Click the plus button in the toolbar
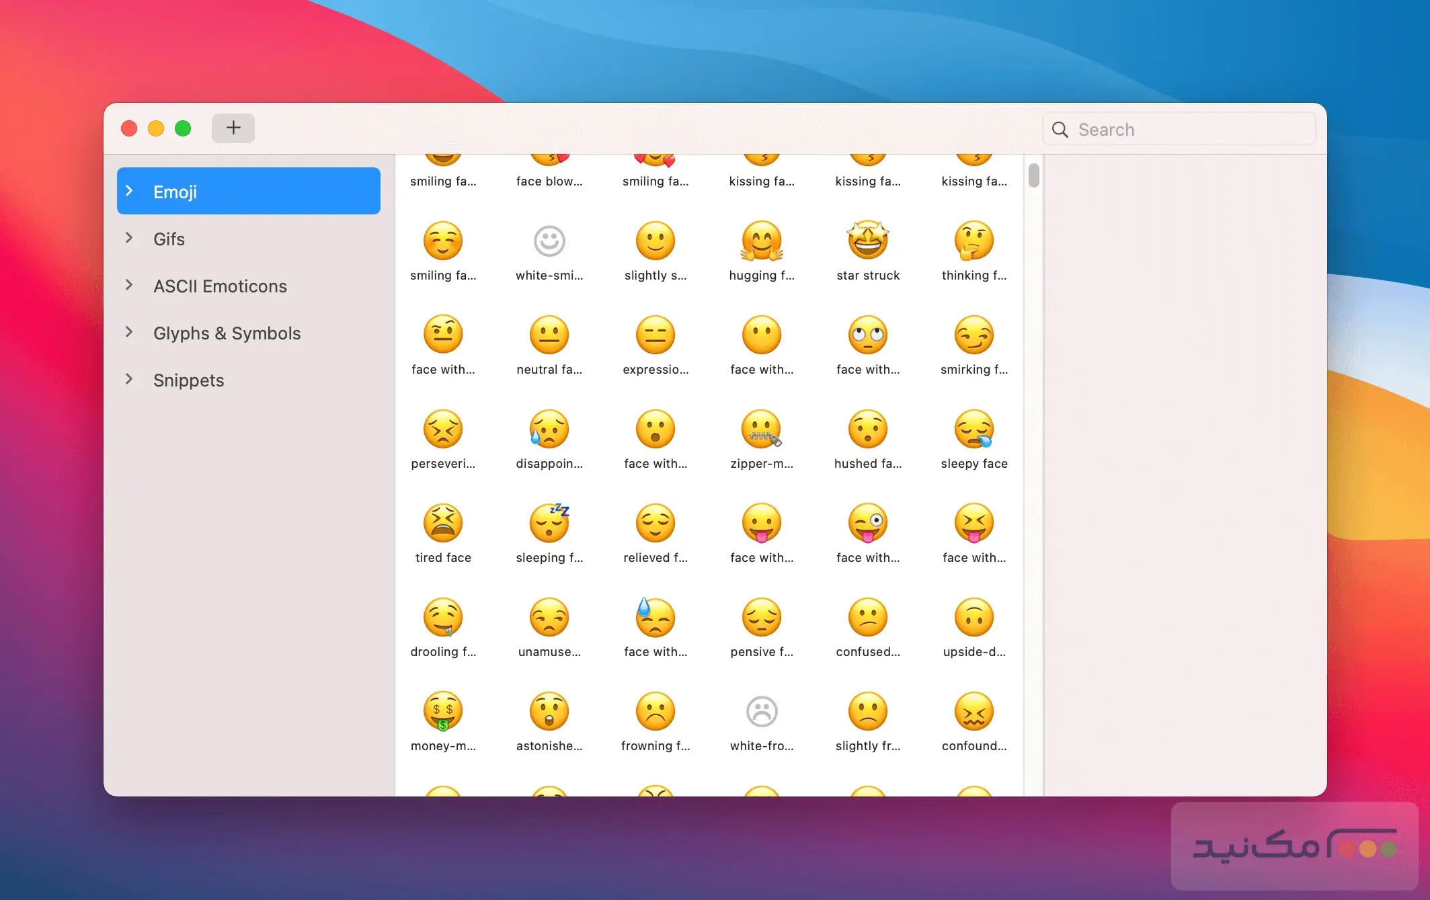The height and width of the screenshot is (900, 1430). (x=233, y=128)
